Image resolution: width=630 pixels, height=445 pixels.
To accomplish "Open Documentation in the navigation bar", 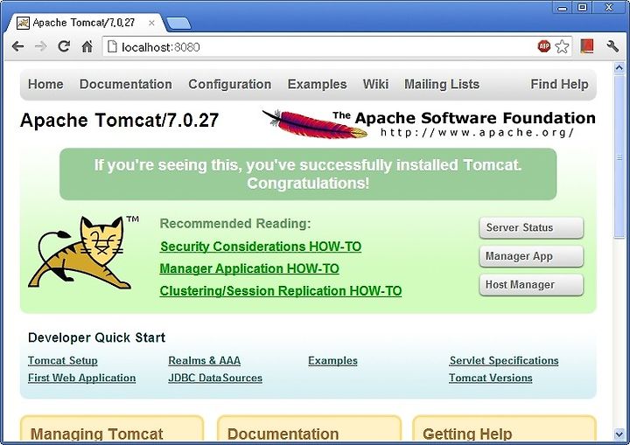I will (126, 84).
